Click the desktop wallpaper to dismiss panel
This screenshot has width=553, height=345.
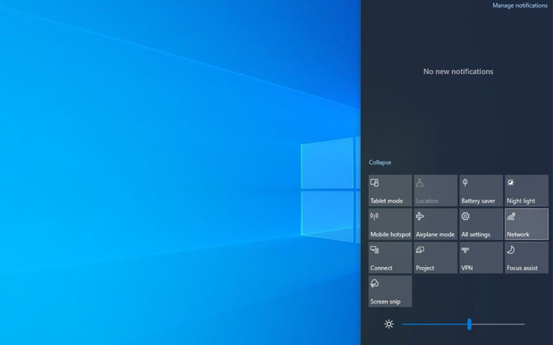click(x=173, y=172)
